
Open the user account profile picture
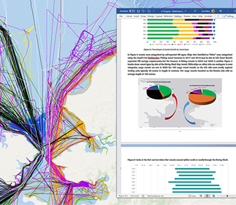[213, 11]
